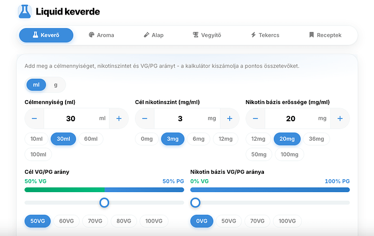Pick the 36mg base strength preset
This screenshot has width=374, height=236.
pos(317,139)
